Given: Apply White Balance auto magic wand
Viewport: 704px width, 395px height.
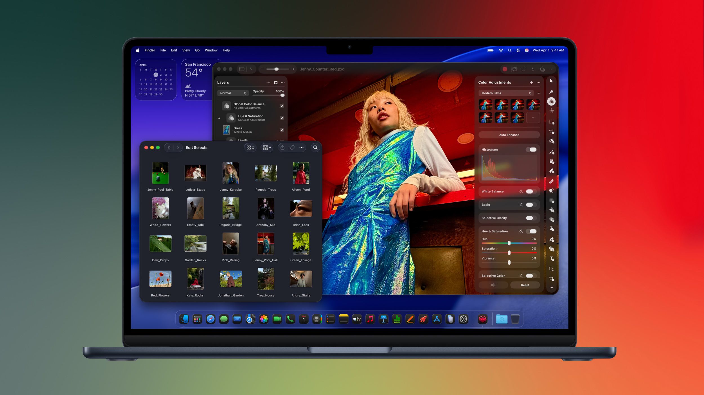Looking at the screenshot, I should [x=521, y=191].
